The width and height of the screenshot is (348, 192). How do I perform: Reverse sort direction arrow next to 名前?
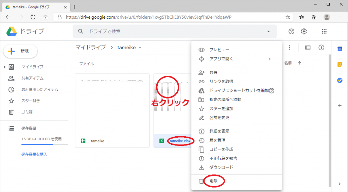click(299, 63)
